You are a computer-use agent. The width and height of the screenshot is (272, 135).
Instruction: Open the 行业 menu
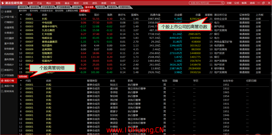click(39, 3)
